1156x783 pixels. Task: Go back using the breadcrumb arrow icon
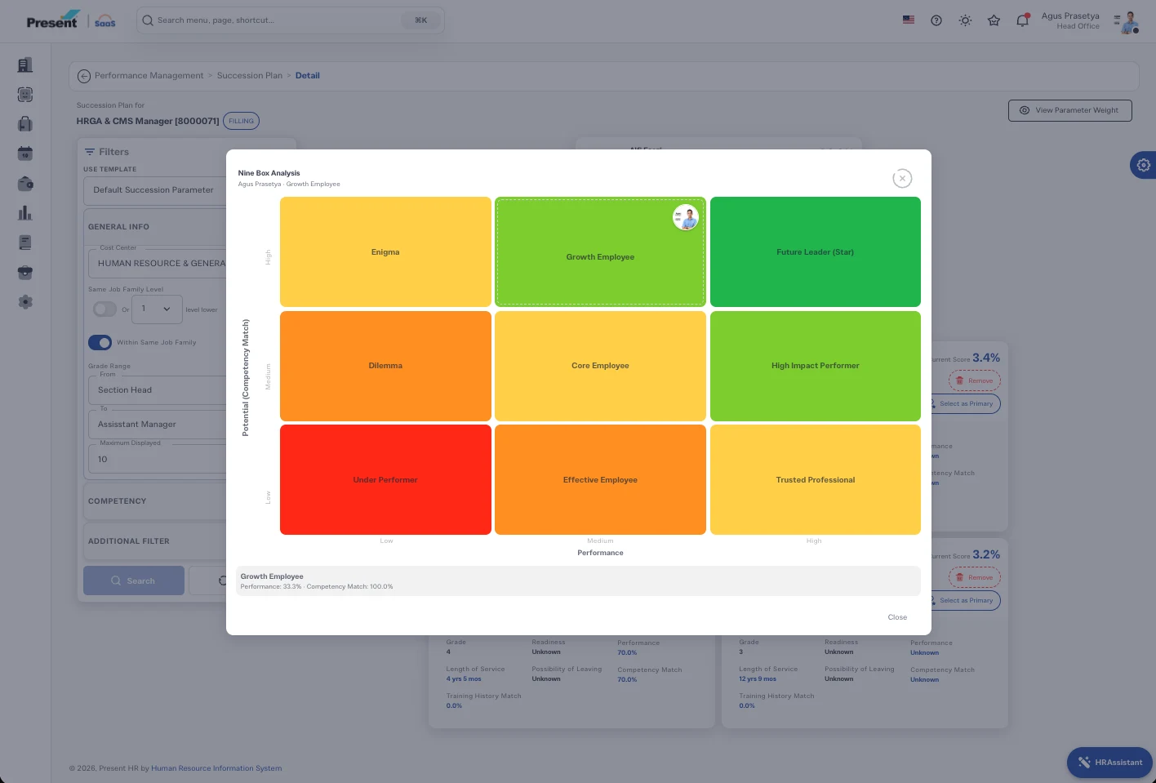(x=84, y=76)
